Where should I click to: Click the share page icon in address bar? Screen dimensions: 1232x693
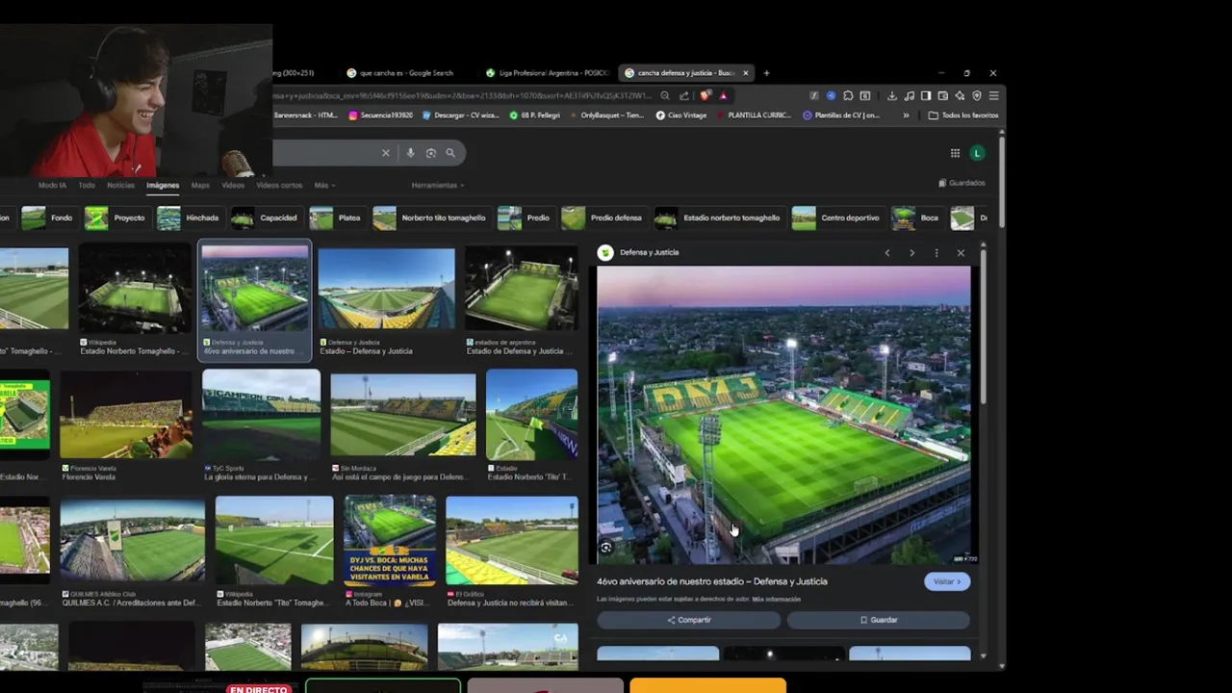(683, 95)
